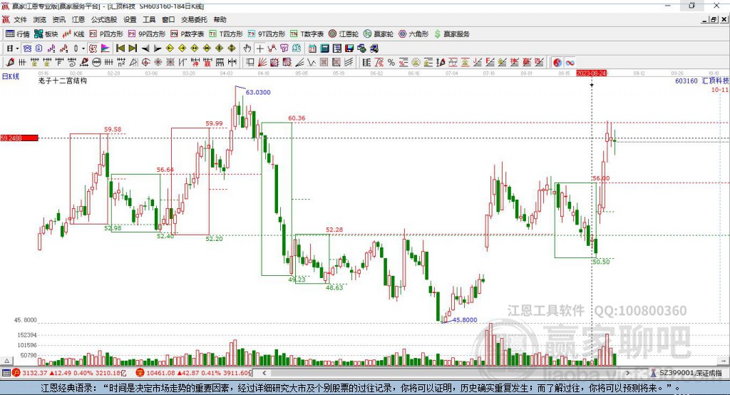Jump to first bar icon

(x=120, y=48)
